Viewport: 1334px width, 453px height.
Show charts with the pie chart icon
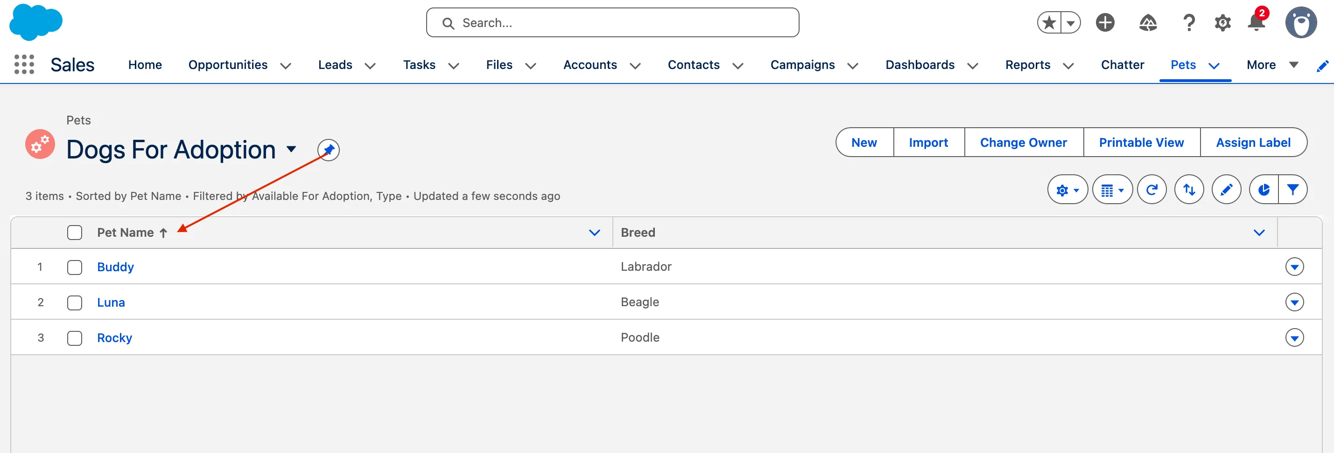point(1264,190)
